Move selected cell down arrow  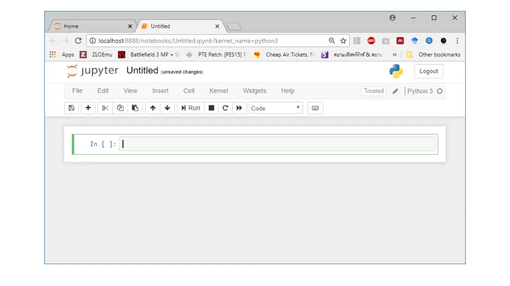(167, 108)
